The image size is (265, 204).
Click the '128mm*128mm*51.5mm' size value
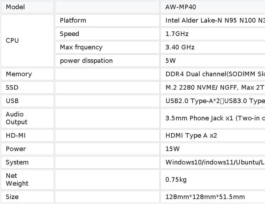(x=205, y=197)
